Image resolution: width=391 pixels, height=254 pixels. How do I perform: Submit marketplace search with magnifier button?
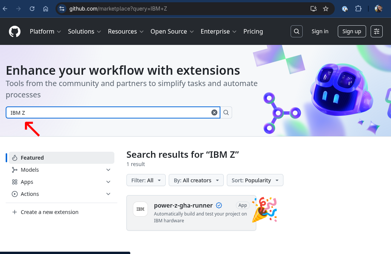(x=226, y=112)
